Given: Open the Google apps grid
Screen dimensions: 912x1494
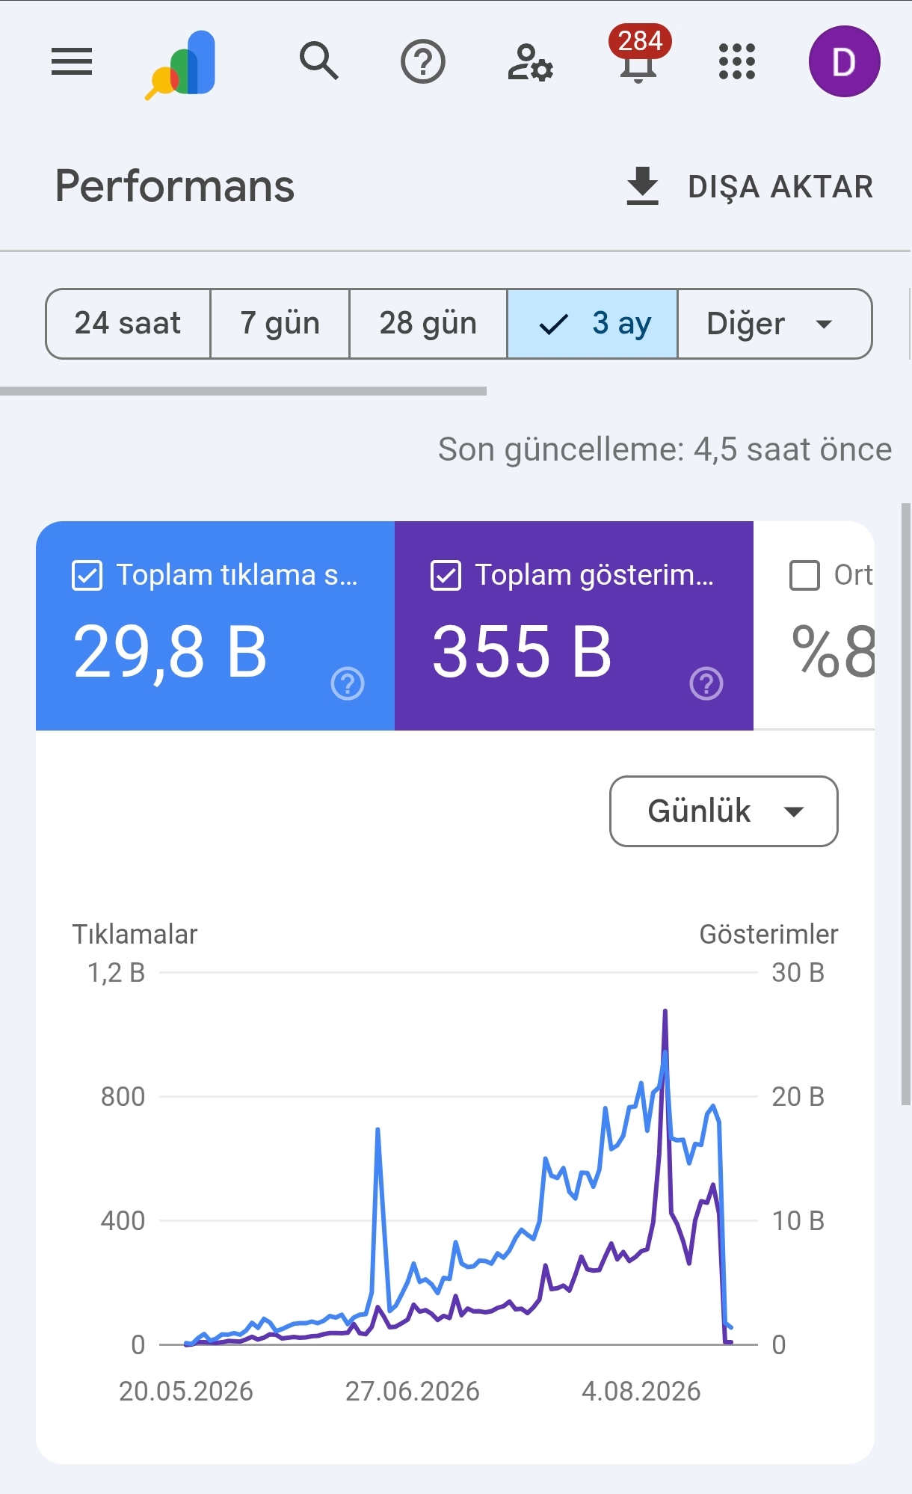Looking at the screenshot, I should tap(737, 61).
